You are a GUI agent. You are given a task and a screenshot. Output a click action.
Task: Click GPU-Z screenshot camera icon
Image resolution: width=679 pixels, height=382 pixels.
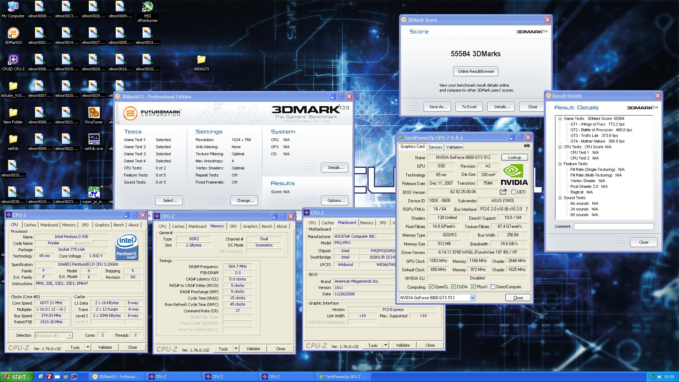click(527, 146)
